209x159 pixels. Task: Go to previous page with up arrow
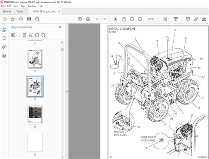80,19
